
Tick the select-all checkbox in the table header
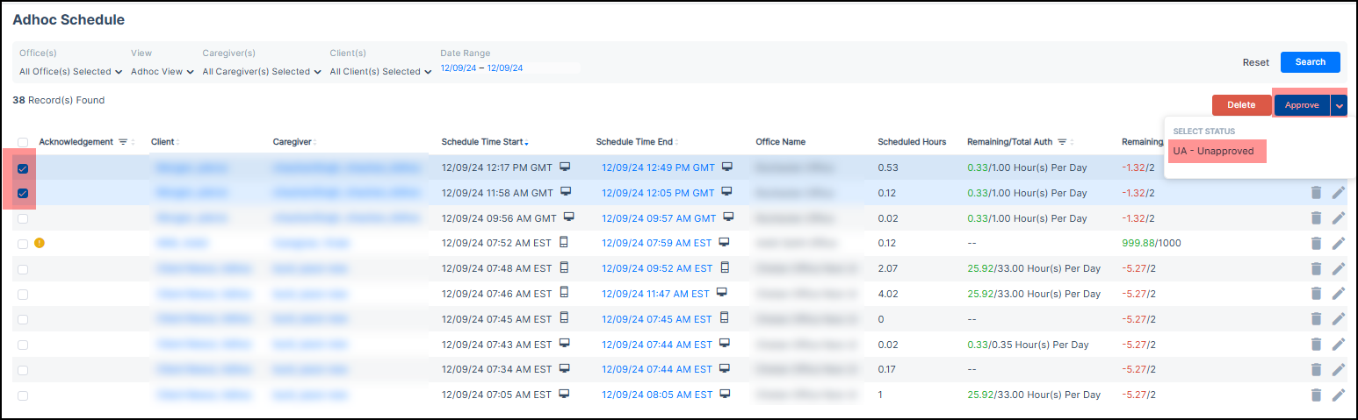point(23,142)
